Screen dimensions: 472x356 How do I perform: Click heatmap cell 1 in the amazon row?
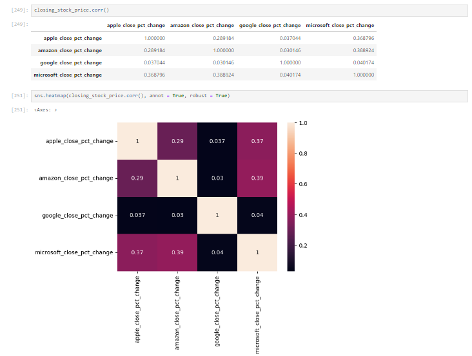[x=177, y=178]
